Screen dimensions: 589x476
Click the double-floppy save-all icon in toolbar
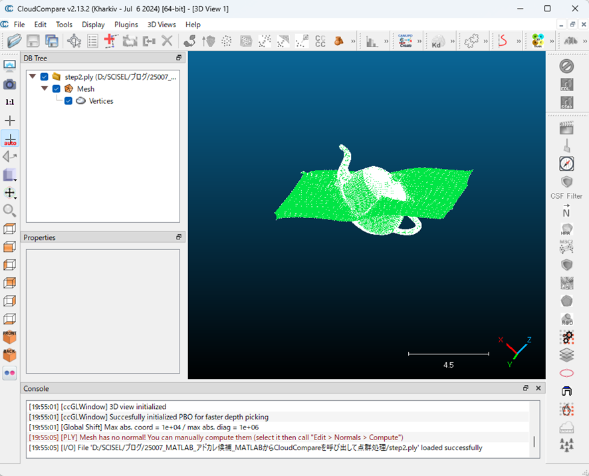51,41
